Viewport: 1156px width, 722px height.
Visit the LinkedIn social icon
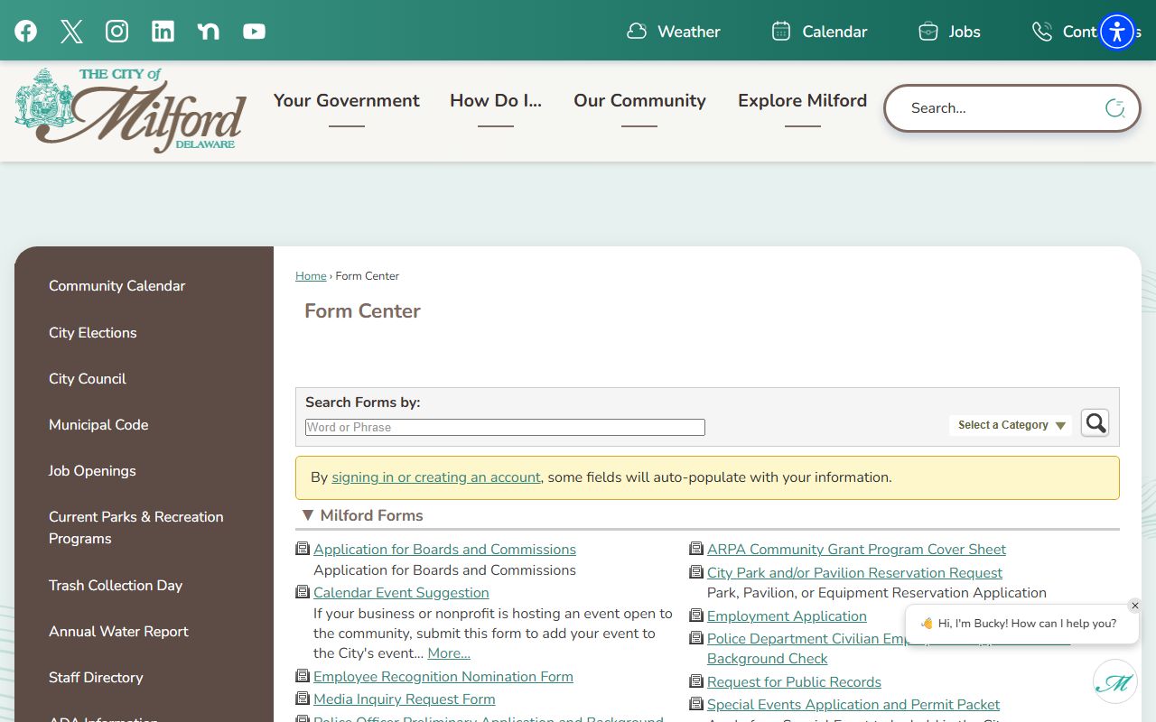[x=163, y=32]
